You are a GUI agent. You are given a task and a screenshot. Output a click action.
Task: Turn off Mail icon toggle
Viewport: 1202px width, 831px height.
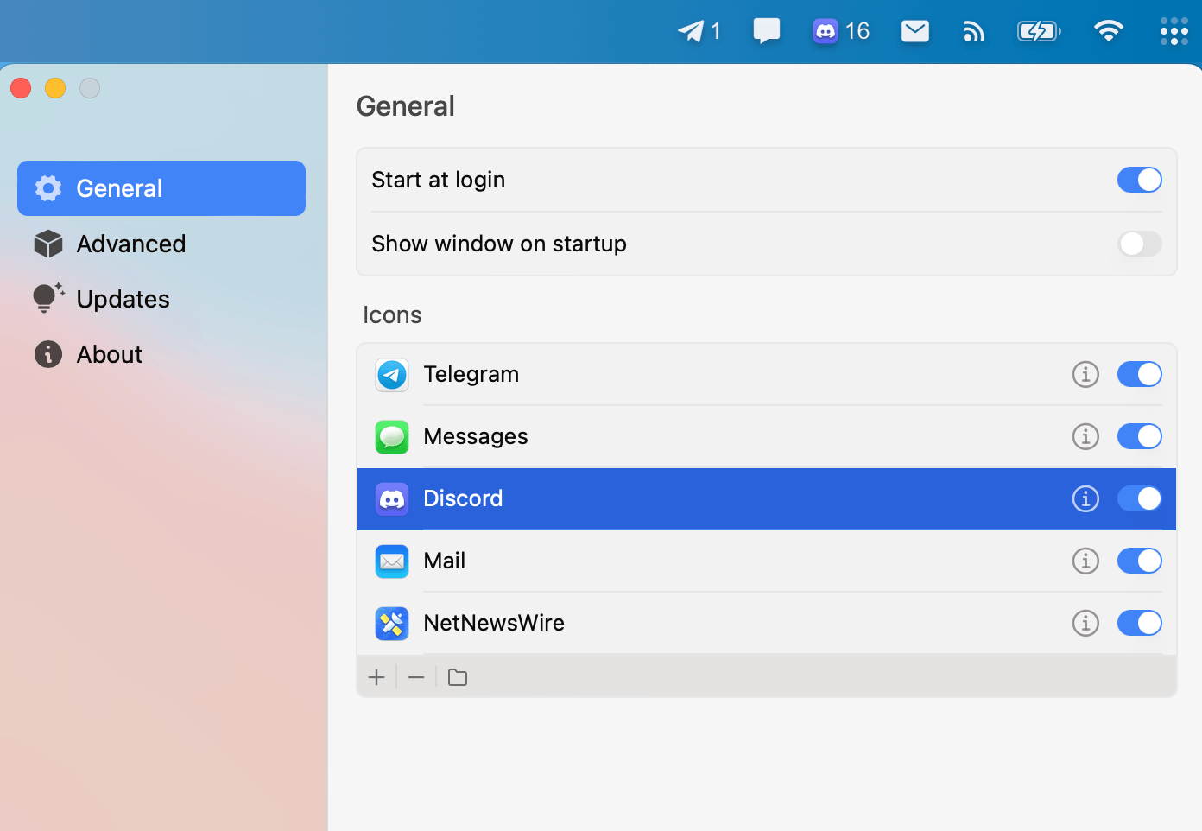(1139, 561)
